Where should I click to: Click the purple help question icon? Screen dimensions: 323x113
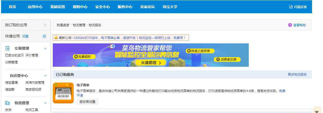tap(290, 25)
